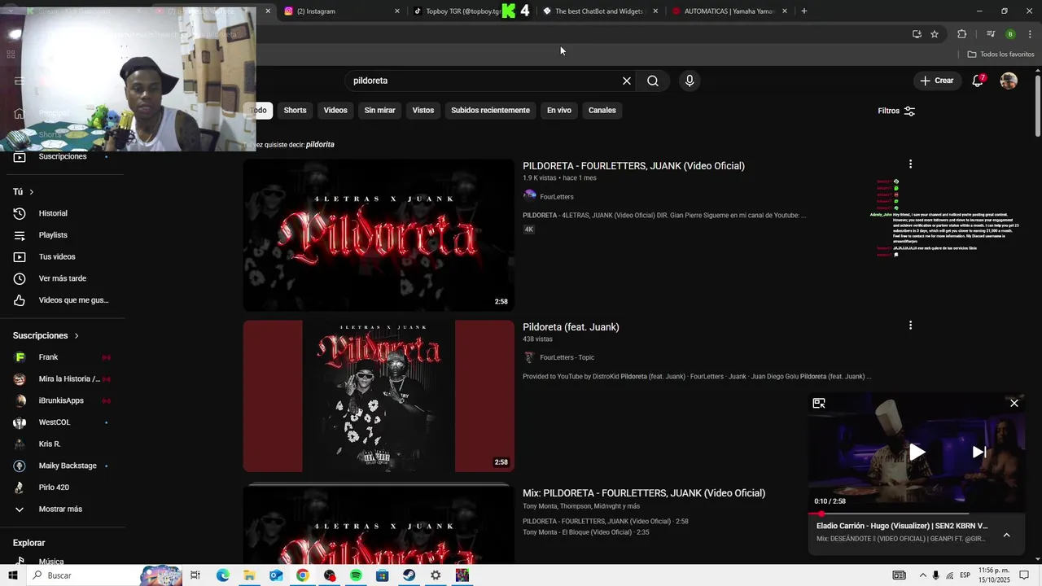Viewport: 1042px width, 586px height.
Task: Open the notifications bell
Action: (978, 81)
